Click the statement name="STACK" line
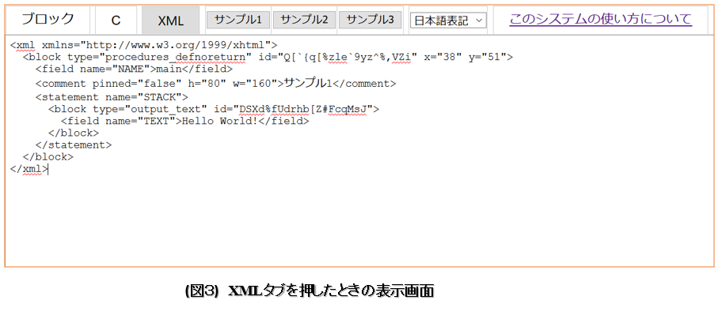The width and height of the screenshot is (722, 315). 112,97
